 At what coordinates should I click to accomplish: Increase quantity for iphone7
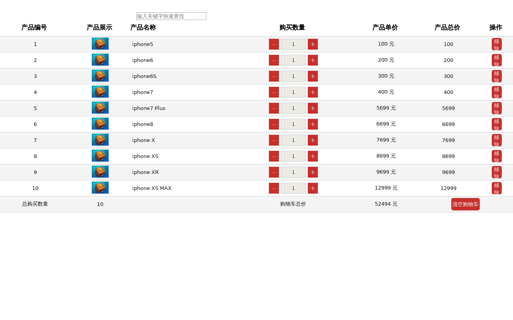point(313,92)
